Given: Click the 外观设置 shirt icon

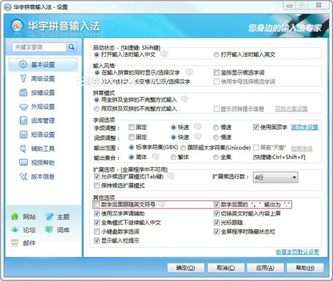Looking at the screenshot, I should [x=23, y=107].
